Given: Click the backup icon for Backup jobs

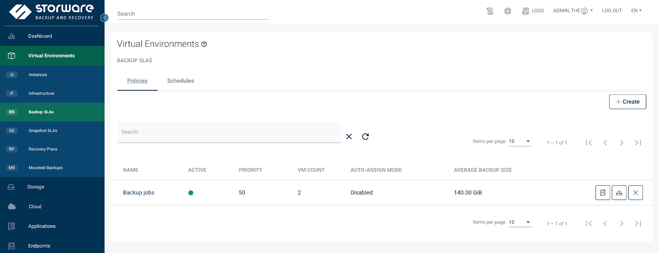Looking at the screenshot, I should click(619, 193).
